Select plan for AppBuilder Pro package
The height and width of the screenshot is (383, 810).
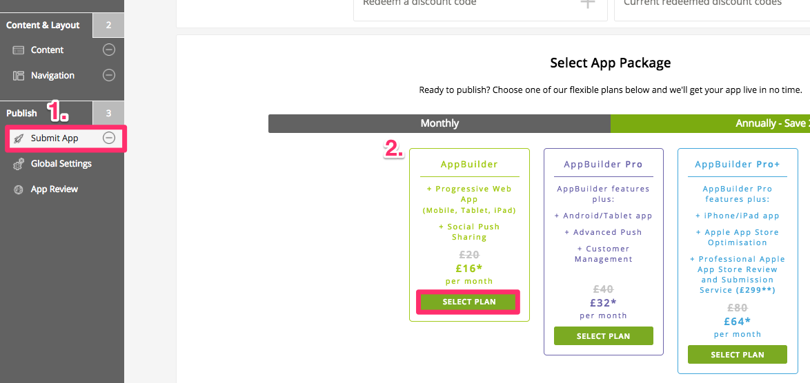[x=604, y=336]
